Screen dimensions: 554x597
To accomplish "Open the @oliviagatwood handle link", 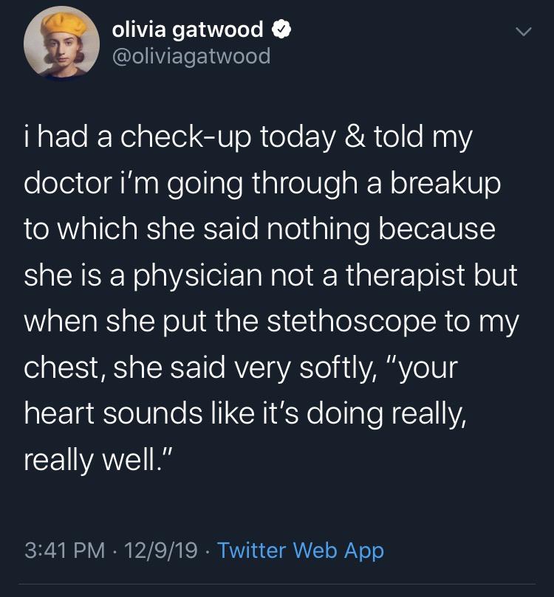I will tap(191, 55).
